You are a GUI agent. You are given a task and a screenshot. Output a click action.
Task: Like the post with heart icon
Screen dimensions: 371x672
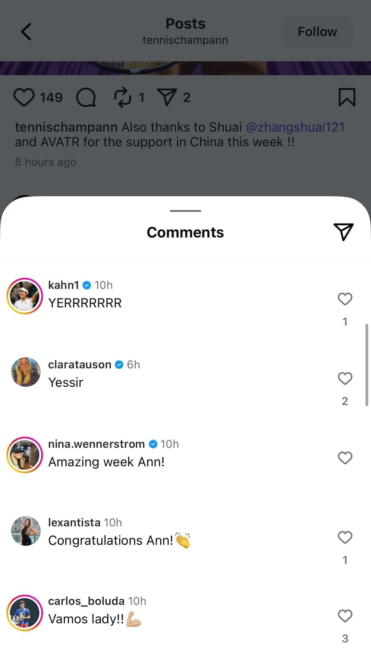point(24,97)
